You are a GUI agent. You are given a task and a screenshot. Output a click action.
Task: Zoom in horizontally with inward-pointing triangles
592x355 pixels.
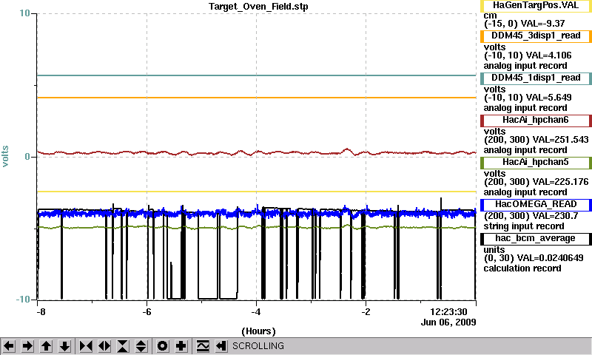[86, 346]
